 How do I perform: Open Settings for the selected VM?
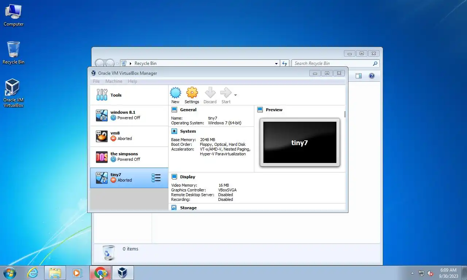(x=192, y=96)
